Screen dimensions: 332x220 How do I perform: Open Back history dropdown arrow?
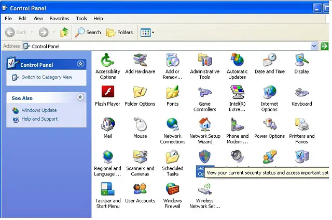click(32, 32)
